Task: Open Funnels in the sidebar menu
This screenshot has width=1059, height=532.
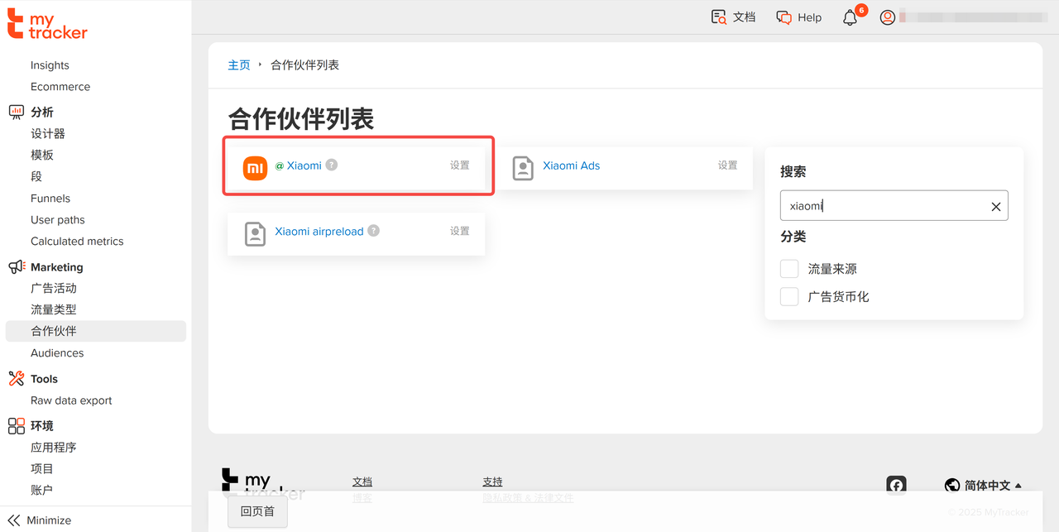Action: 50,199
